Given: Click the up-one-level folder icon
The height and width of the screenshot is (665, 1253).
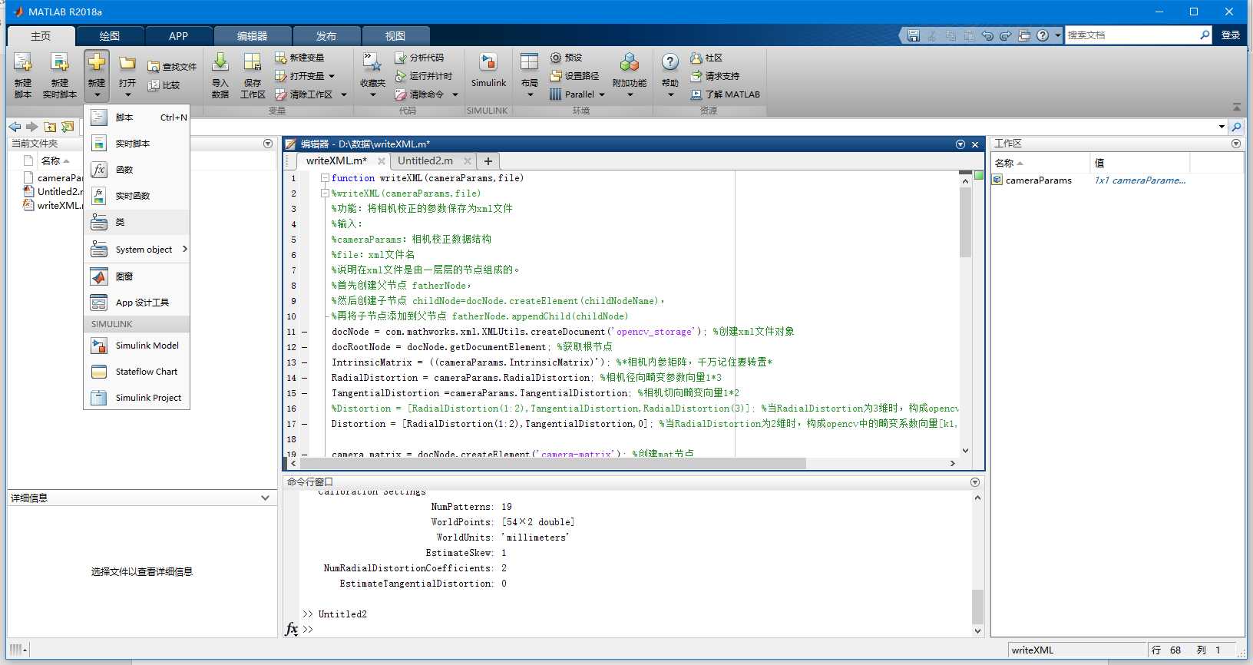Looking at the screenshot, I should (50, 127).
